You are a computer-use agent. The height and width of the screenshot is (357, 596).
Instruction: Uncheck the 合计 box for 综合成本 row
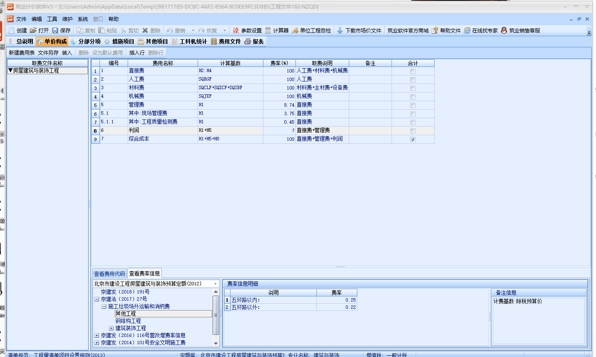(413, 139)
